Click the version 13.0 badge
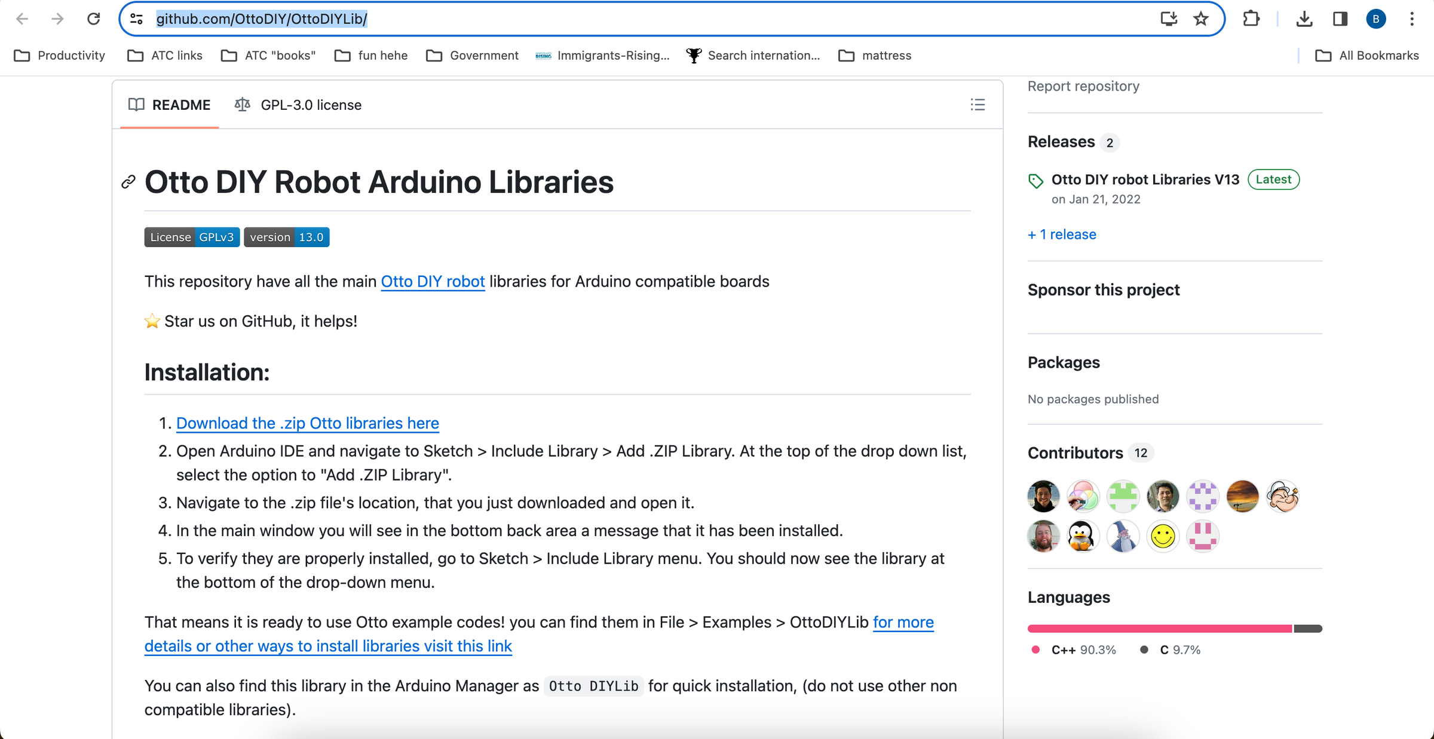This screenshot has width=1434, height=739. [287, 237]
